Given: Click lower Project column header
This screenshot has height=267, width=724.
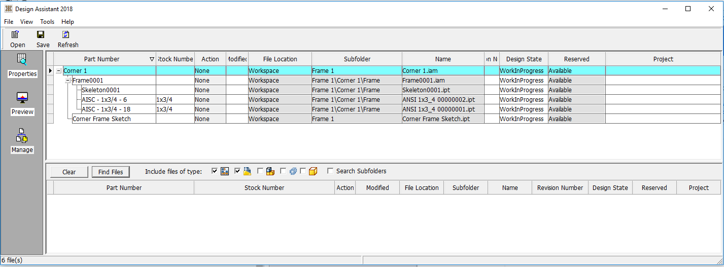Looking at the screenshot, I should [x=699, y=187].
